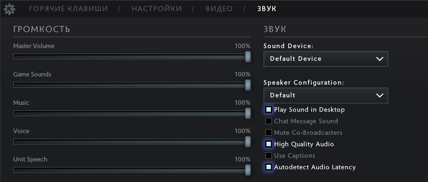The height and width of the screenshot is (182, 428).
Task: Click the settings gear icon
Action: (9, 9)
